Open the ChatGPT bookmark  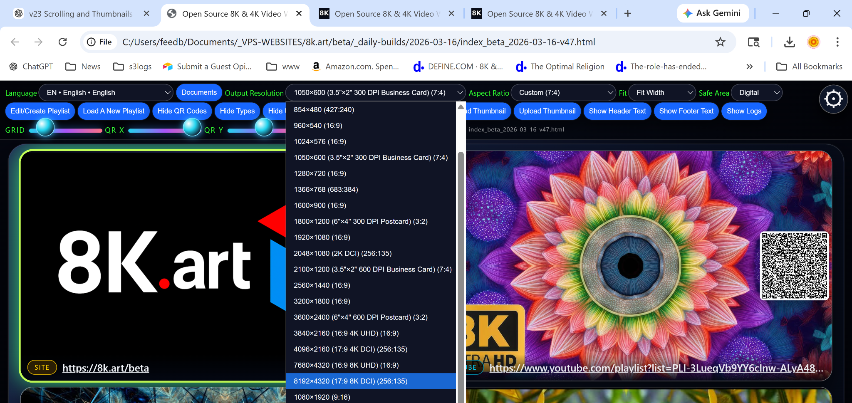coord(31,67)
